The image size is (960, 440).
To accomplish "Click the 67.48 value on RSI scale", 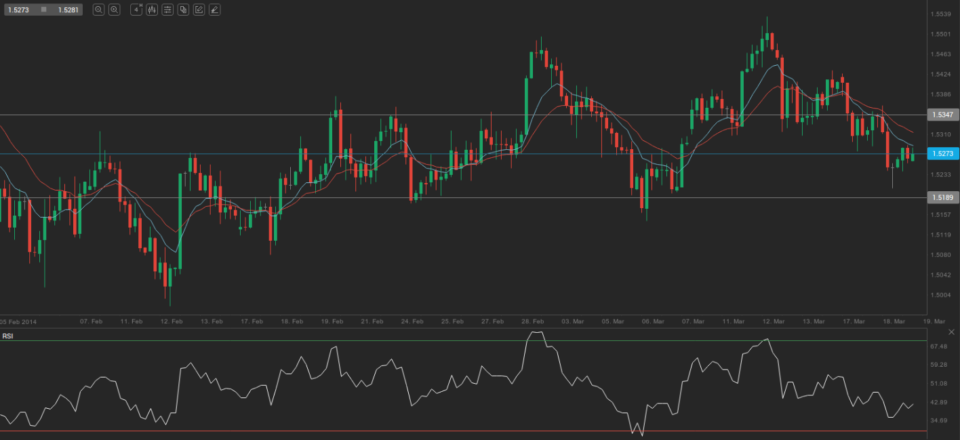I will coord(939,346).
